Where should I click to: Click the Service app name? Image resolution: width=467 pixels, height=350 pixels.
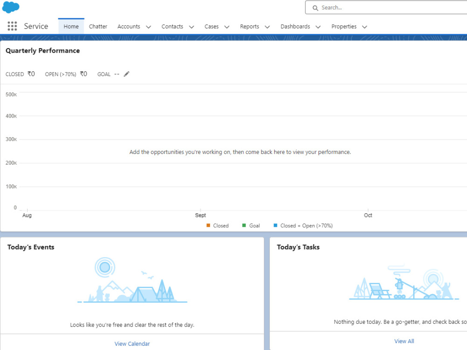click(36, 26)
